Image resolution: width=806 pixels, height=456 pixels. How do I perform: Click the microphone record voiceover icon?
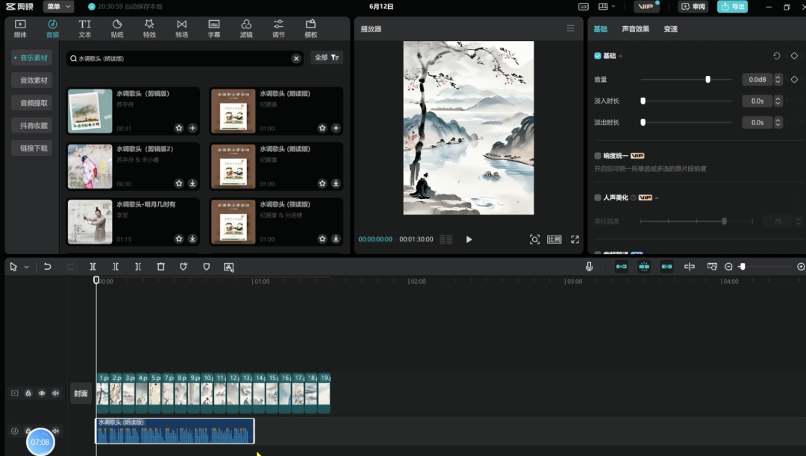tap(589, 267)
